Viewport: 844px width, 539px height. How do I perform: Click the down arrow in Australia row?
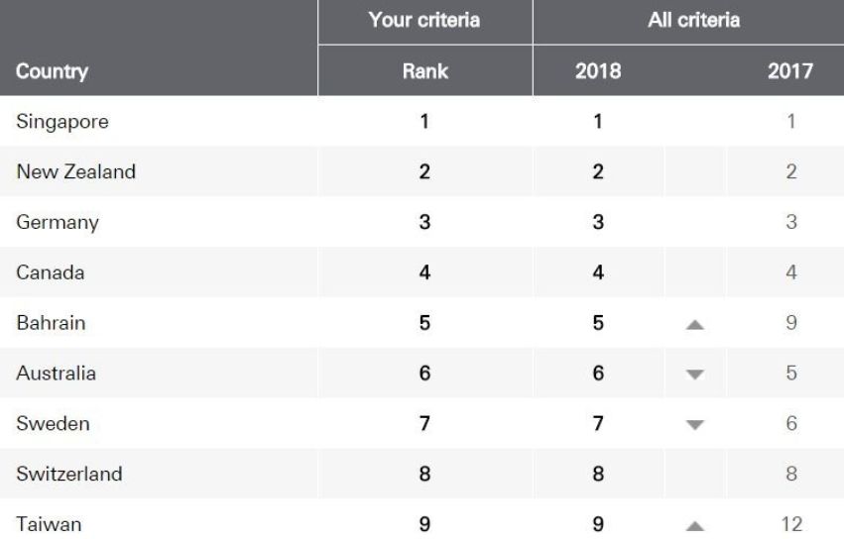[x=695, y=375]
